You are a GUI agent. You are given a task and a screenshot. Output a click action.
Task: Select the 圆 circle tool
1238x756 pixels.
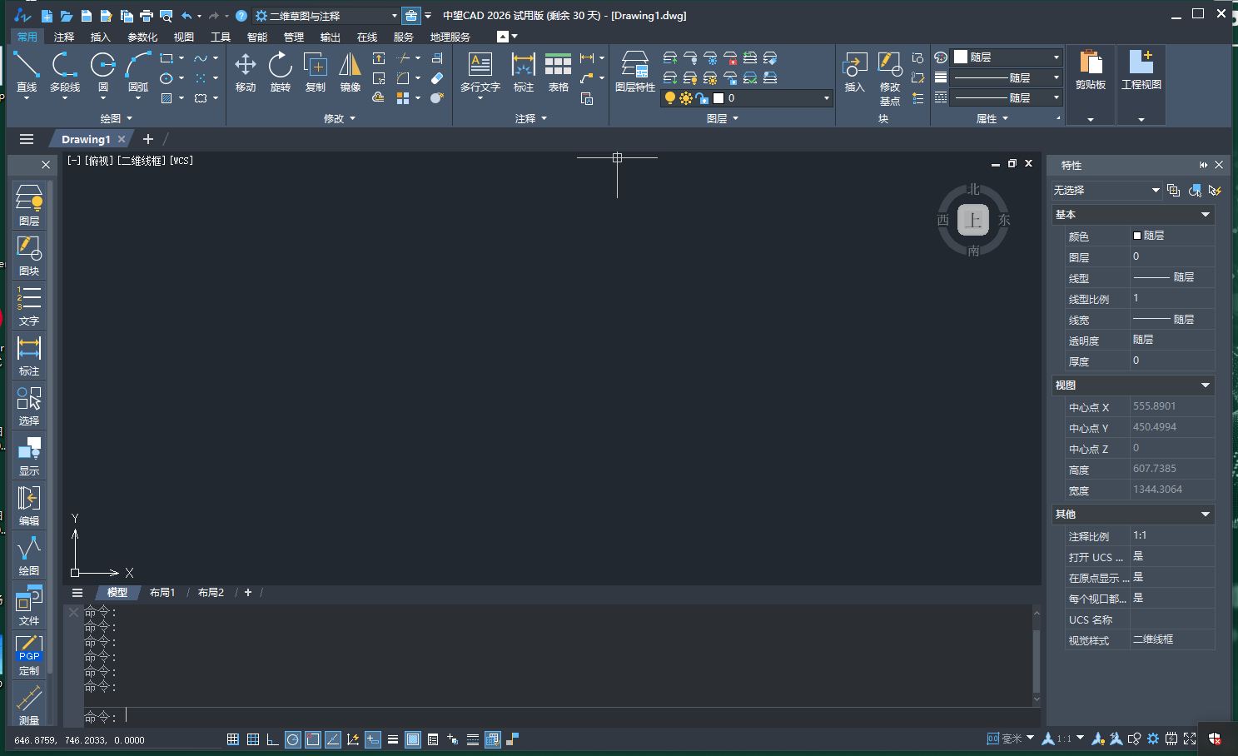103,72
